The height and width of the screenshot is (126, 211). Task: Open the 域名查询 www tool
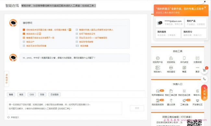[171, 69]
